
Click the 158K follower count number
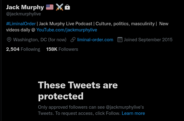click(x=52, y=49)
